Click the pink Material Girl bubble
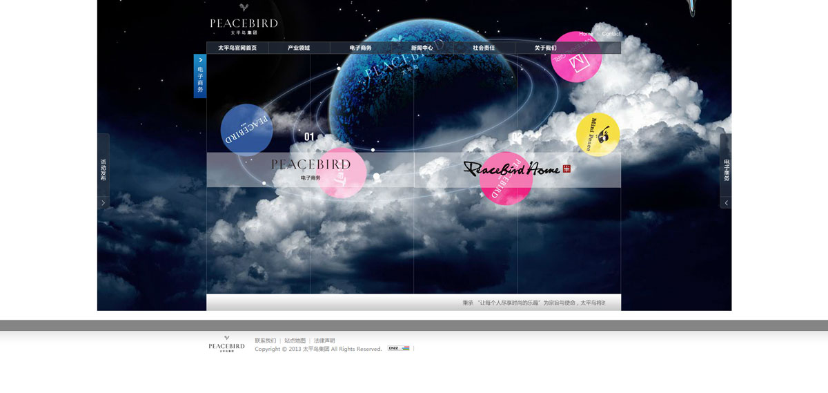Viewport: 828px width, 393px height. coord(577,57)
